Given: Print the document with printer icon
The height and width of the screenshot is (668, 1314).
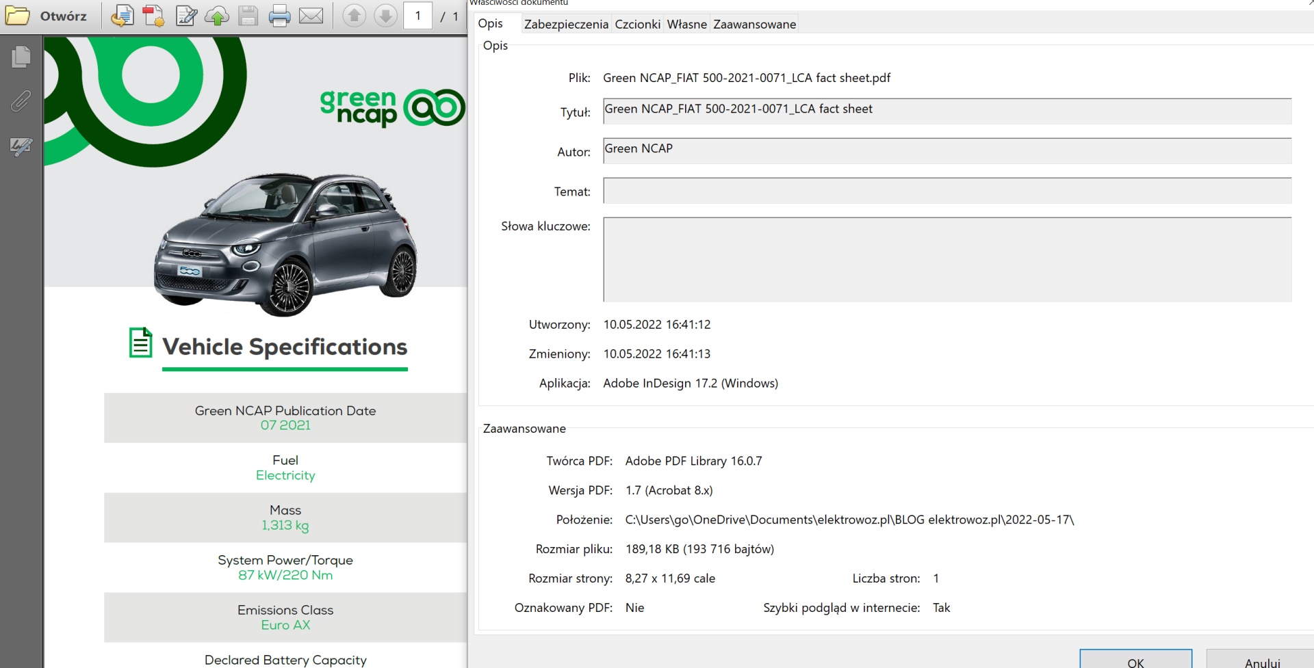Looking at the screenshot, I should [x=279, y=16].
